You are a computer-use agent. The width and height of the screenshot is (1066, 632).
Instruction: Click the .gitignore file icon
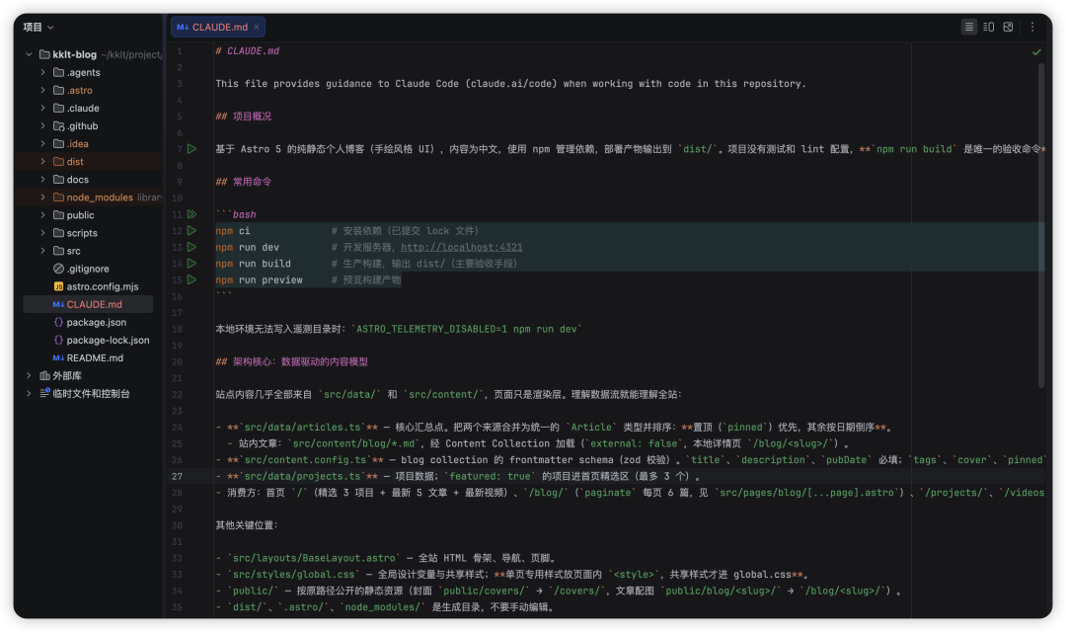58,269
